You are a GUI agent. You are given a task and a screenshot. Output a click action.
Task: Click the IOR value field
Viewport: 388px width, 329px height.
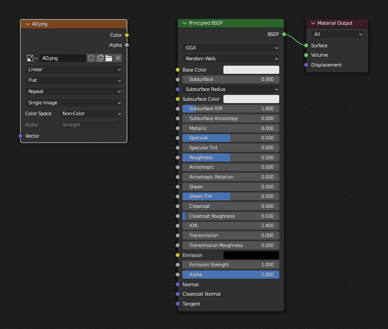231,225
